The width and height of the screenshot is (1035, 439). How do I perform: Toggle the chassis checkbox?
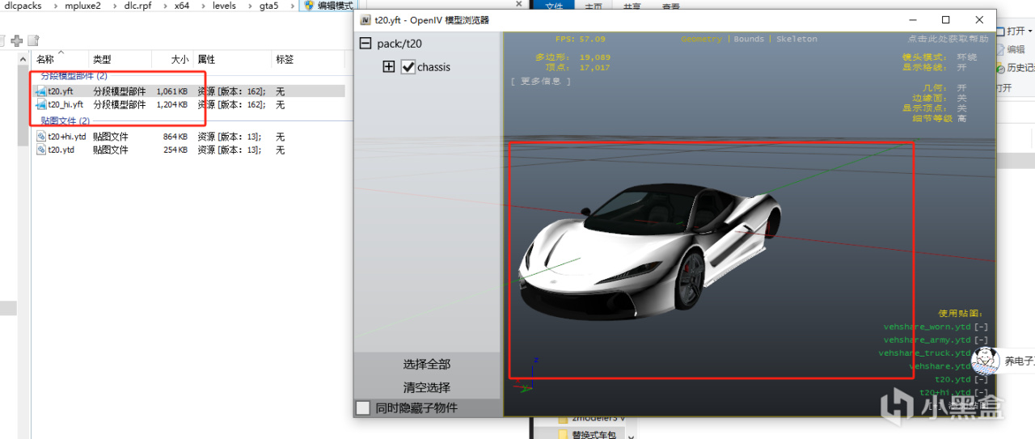tap(408, 67)
